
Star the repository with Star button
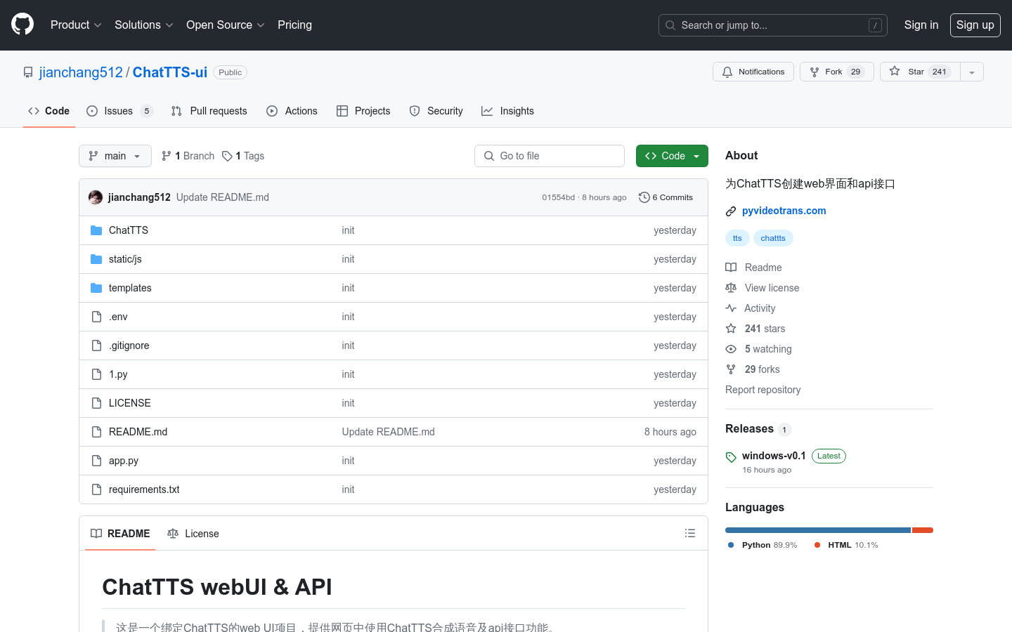click(920, 72)
